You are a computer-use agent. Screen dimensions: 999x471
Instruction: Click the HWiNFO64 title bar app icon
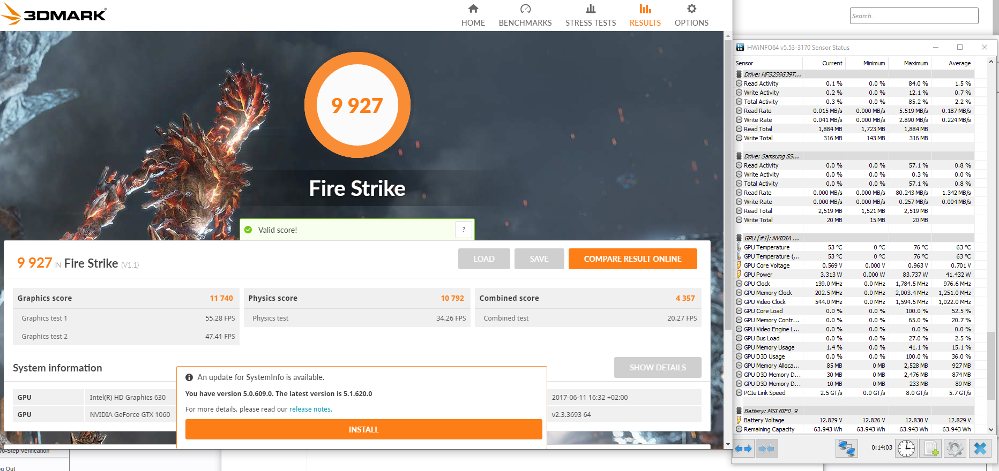pyautogui.click(x=740, y=47)
